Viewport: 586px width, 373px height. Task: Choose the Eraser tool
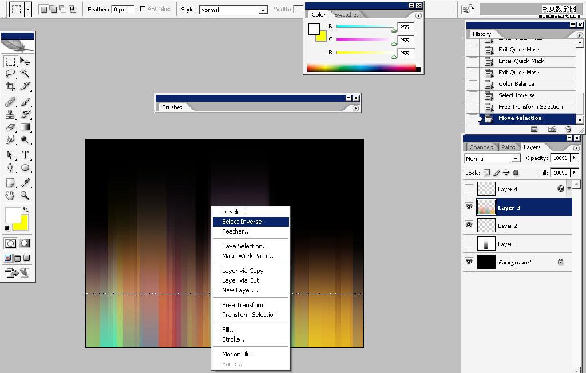[10, 127]
